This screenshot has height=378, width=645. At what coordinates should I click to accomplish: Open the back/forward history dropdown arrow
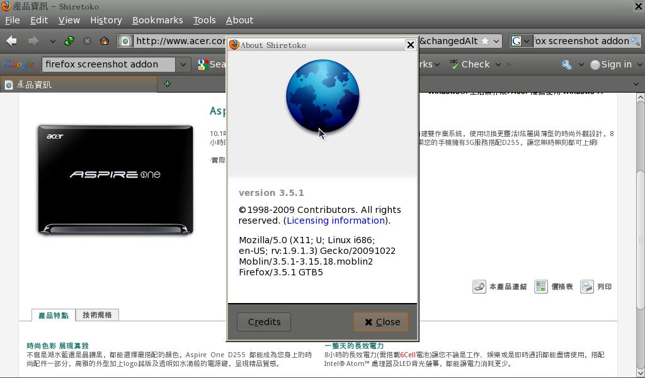tap(52, 41)
